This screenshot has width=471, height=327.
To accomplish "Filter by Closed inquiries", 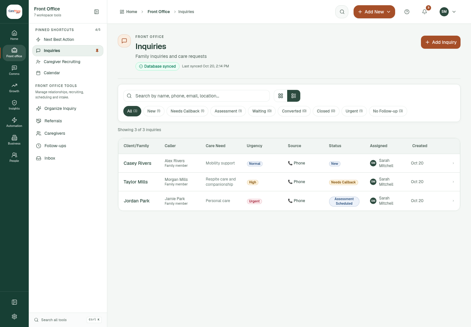I will pos(326,111).
